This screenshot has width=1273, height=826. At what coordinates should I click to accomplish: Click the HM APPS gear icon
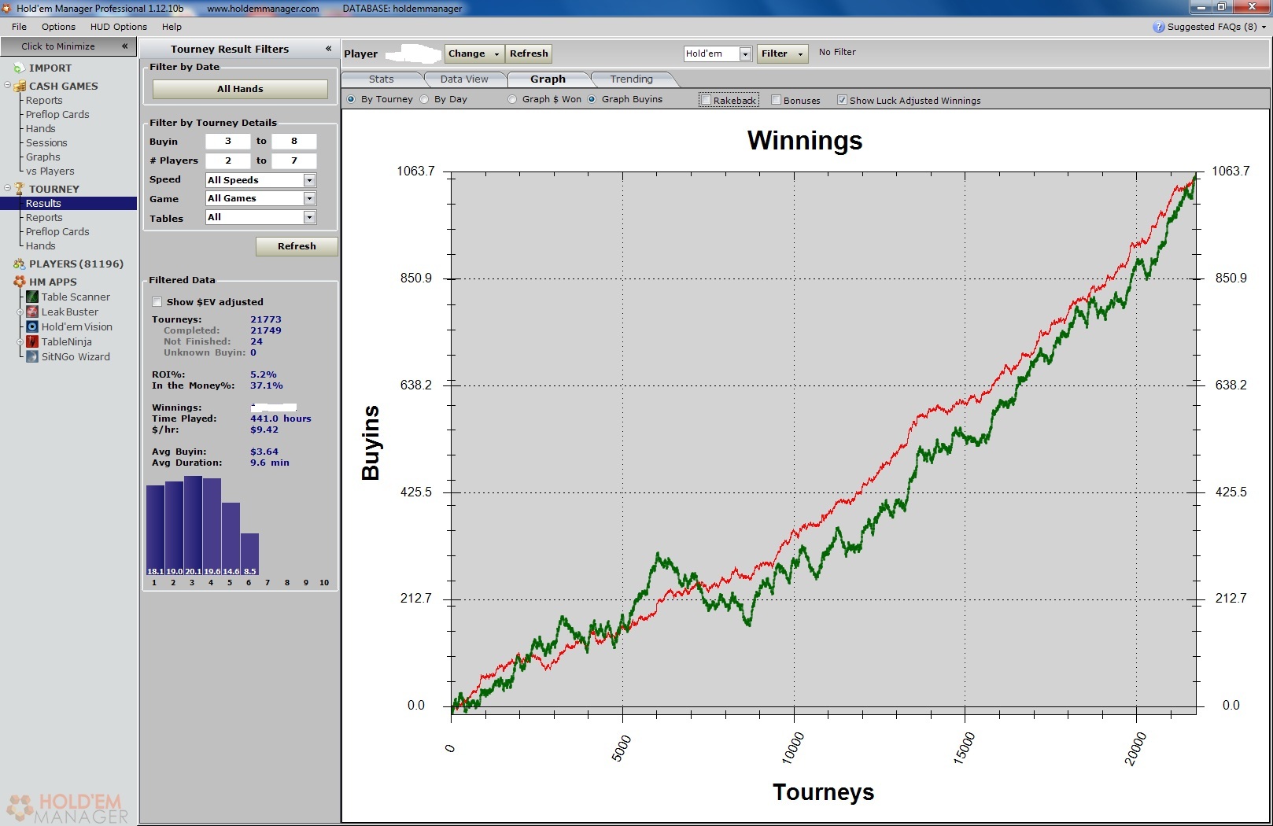pyautogui.click(x=20, y=282)
